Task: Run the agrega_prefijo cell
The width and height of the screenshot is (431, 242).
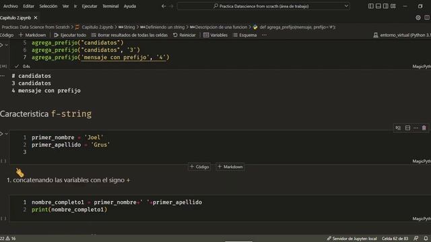Action: tap(1, 45)
